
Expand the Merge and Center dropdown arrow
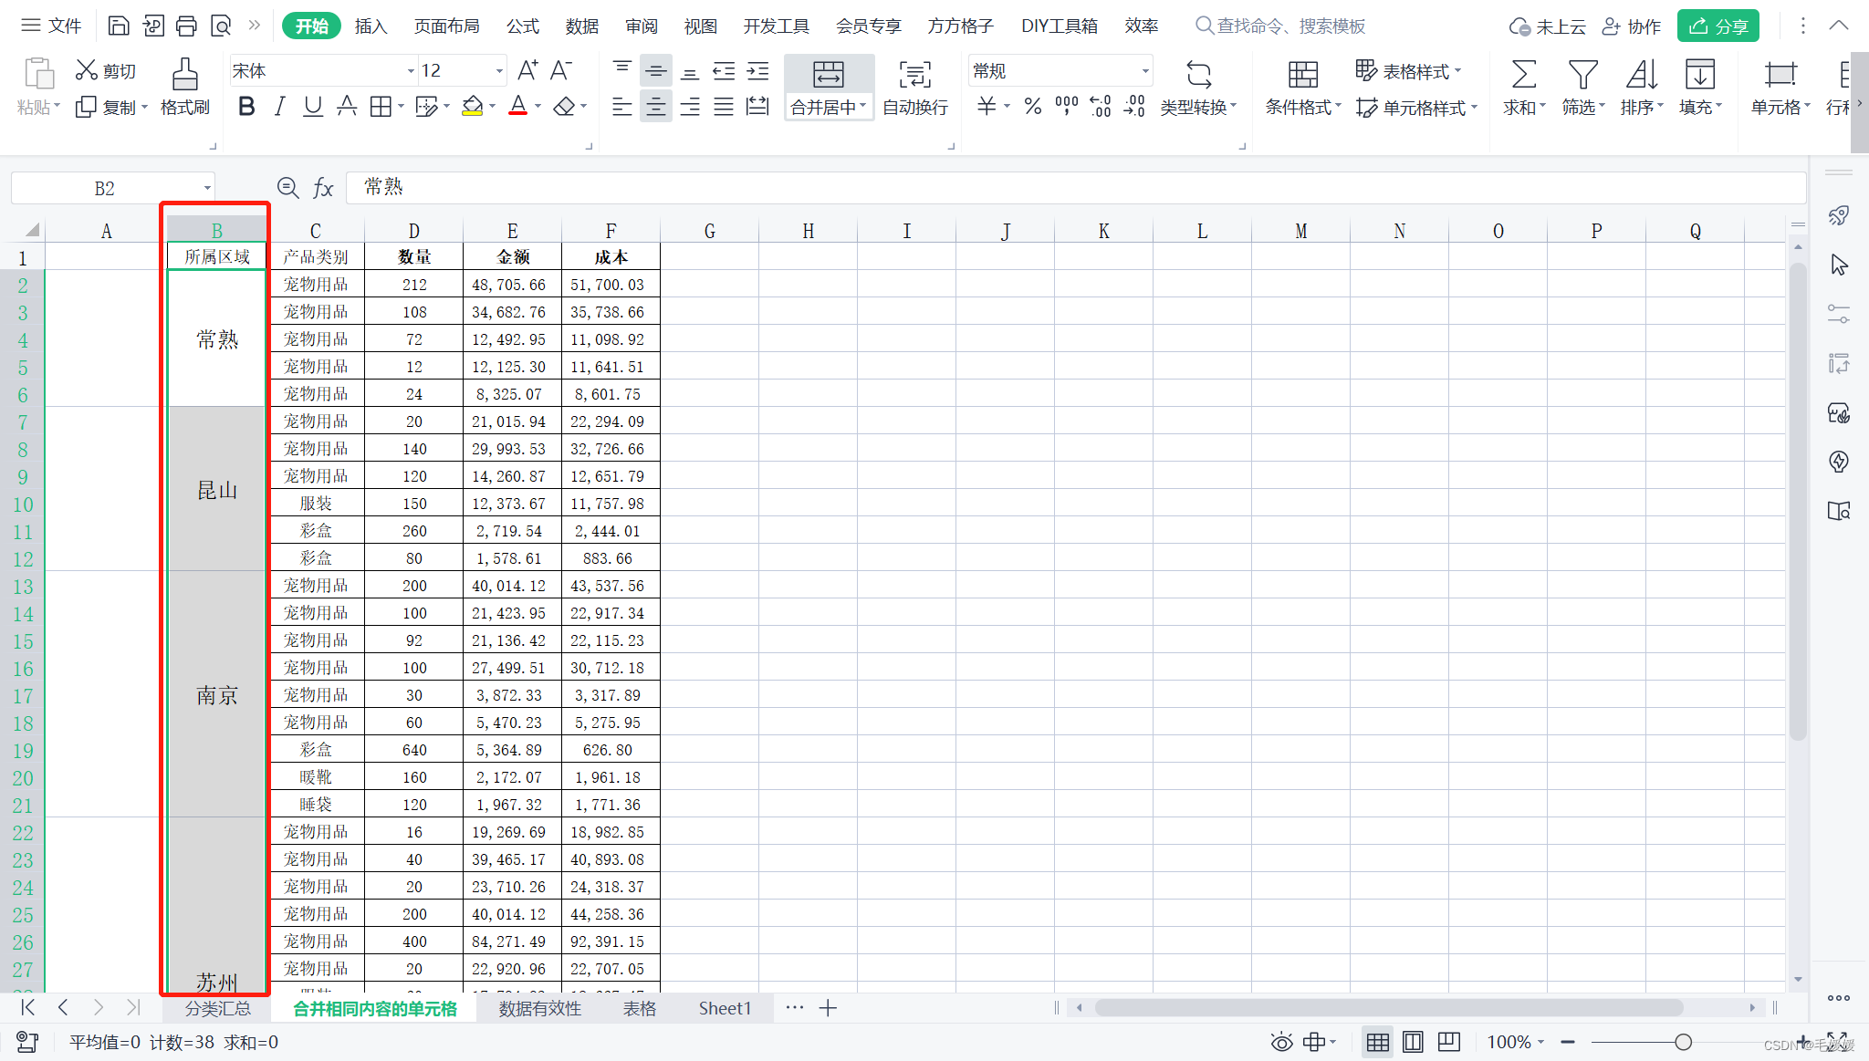[x=862, y=107]
